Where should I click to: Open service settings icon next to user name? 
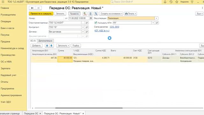[192, 2]
